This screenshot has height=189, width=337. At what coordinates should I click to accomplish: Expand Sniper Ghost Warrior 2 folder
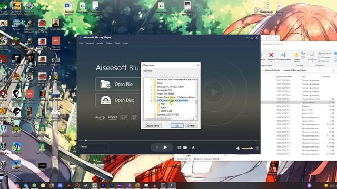coord(151,97)
